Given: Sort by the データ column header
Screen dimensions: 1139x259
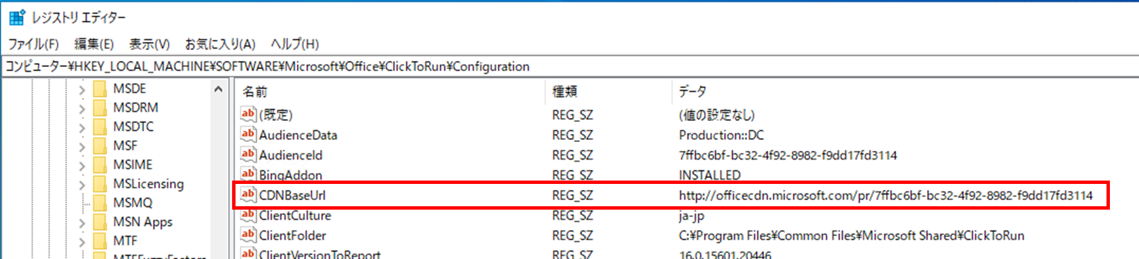Looking at the screenshot, I should coord(692,91).
